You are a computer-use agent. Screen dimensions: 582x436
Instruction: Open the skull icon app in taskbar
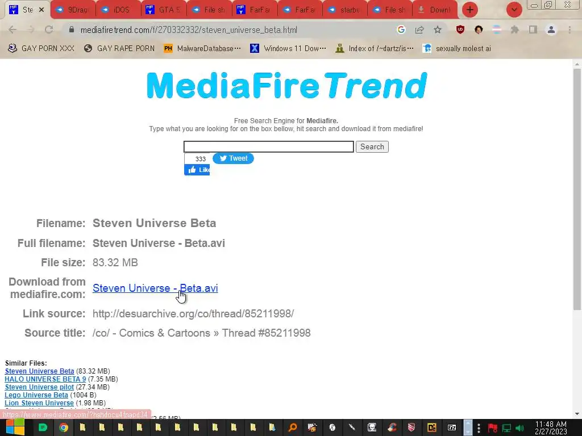click(x=372, y=427)
